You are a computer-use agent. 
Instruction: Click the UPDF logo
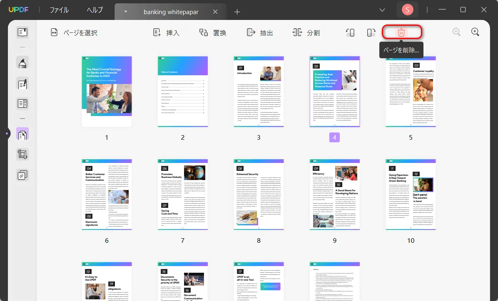[18, 10]
